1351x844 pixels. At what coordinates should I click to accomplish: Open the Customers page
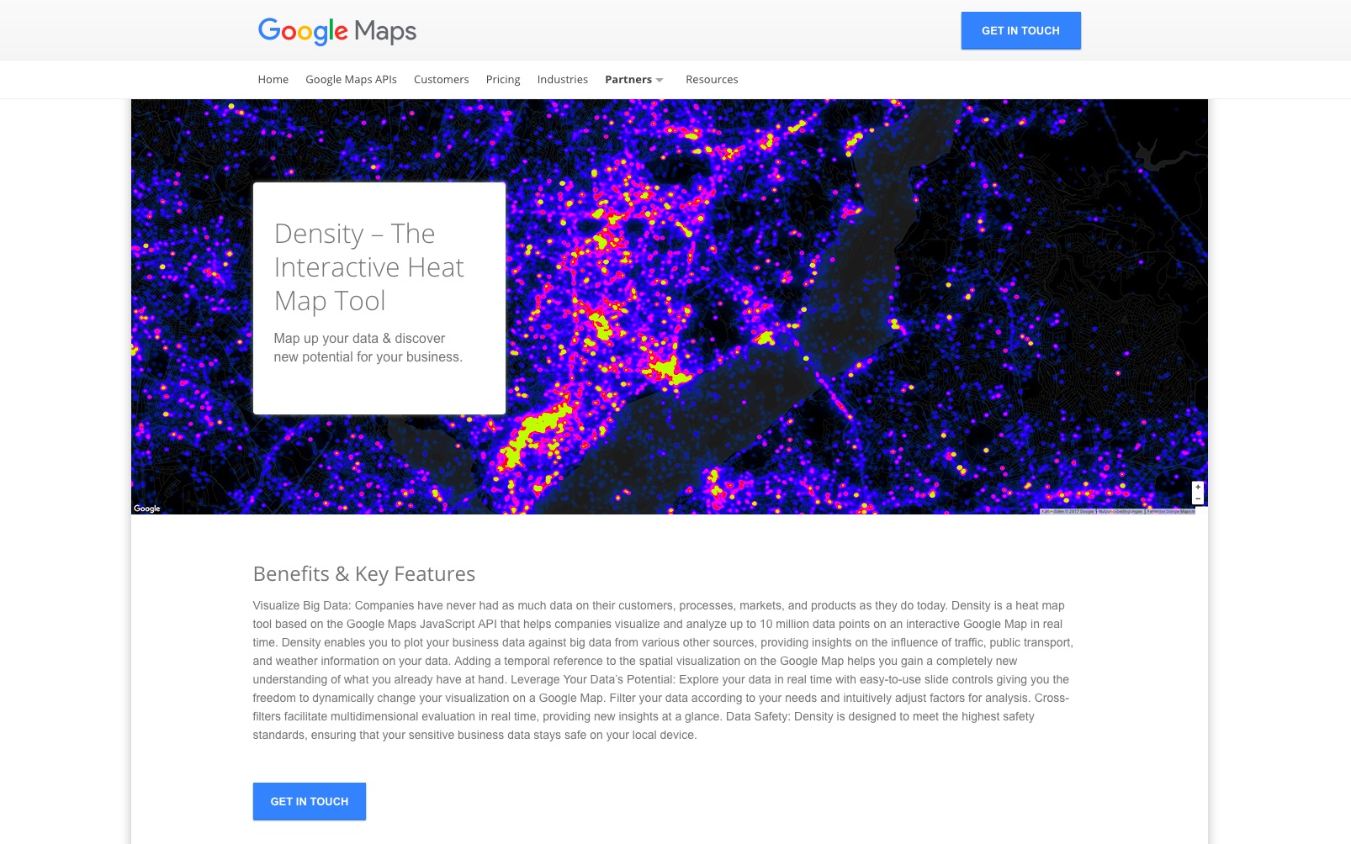pos(441,79)
